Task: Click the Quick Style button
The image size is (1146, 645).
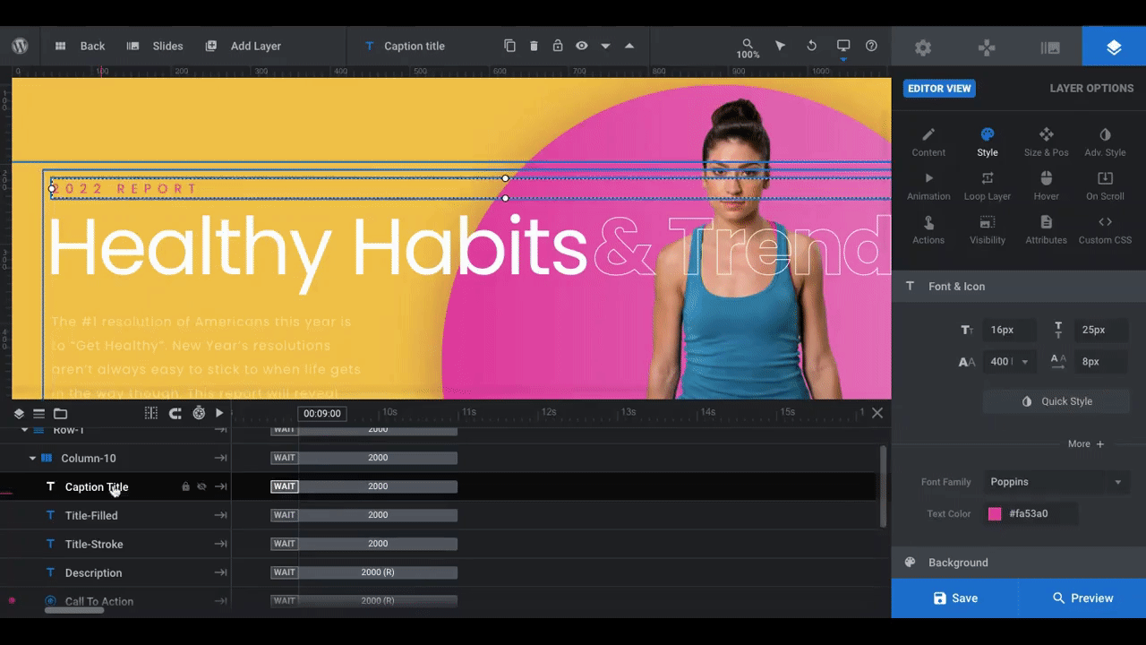Action: pyautogui.click(x=1056, y=401)
